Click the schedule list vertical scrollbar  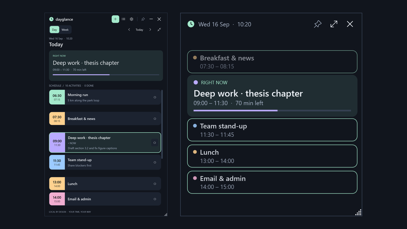pos(162,124)
